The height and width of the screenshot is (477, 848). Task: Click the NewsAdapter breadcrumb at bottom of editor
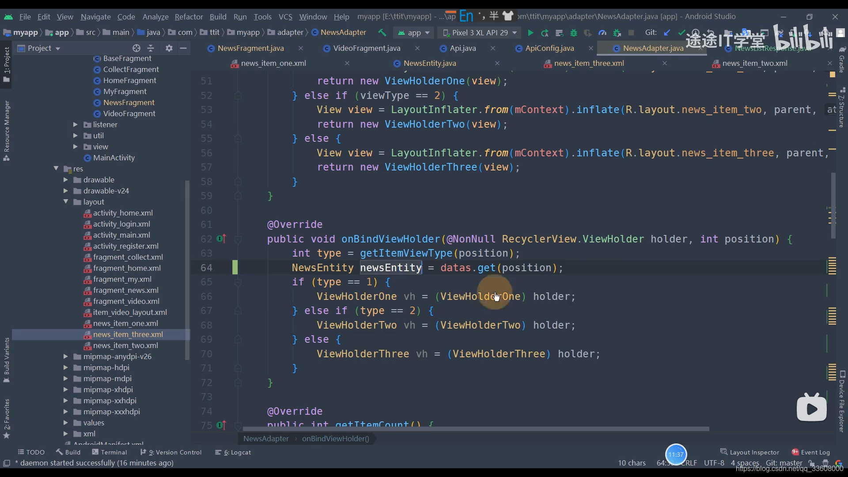[266, 439]
